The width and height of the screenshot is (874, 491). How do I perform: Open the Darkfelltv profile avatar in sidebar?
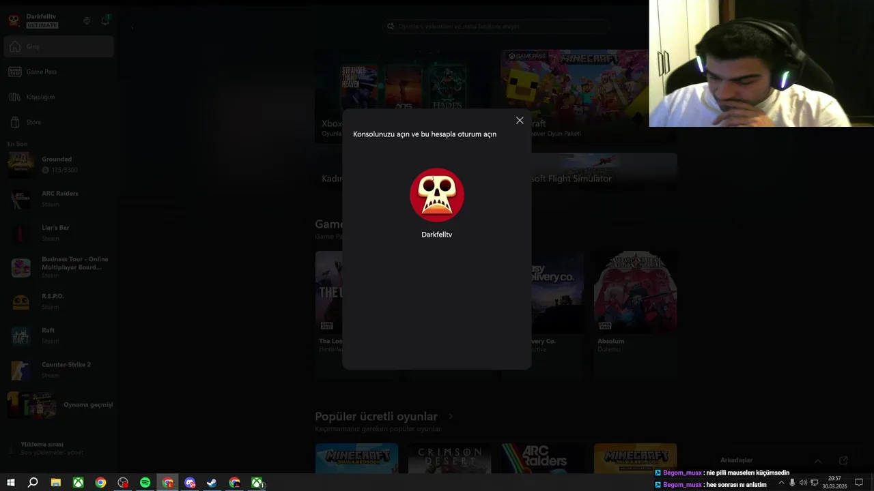point(14,20)
